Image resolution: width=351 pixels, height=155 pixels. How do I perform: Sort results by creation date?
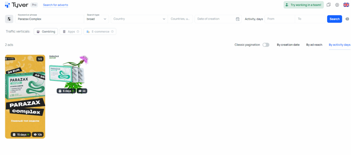[288, 45]
